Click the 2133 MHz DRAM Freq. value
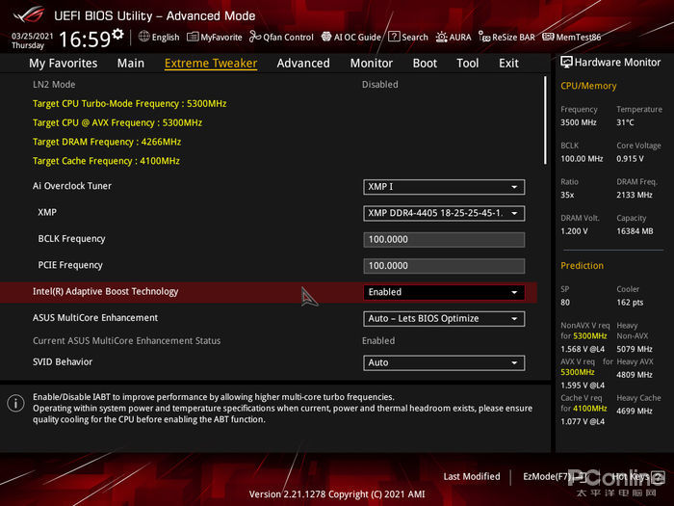Image resolution: width=674 pixels, height=506 pixels. (x=635, y=195)
